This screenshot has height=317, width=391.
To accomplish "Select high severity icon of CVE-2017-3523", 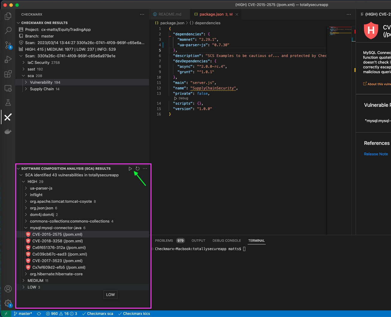I will (x=28, y=261).
